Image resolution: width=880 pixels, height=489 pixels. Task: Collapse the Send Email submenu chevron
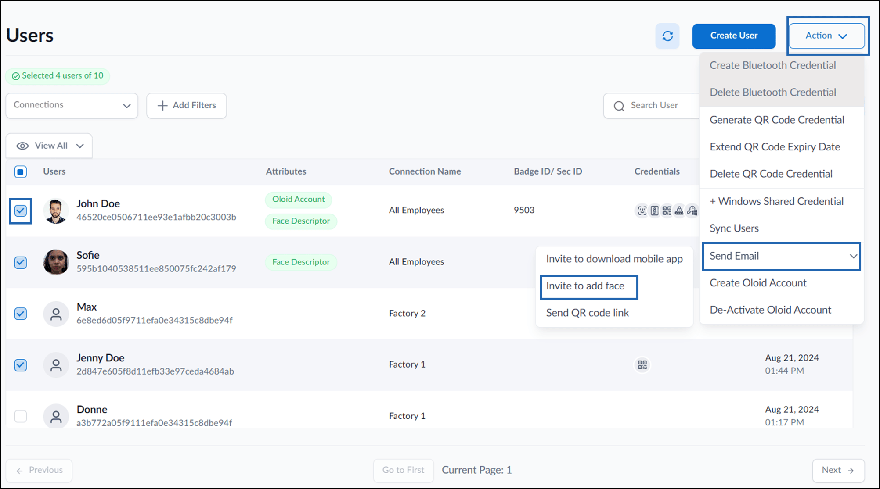853,256
